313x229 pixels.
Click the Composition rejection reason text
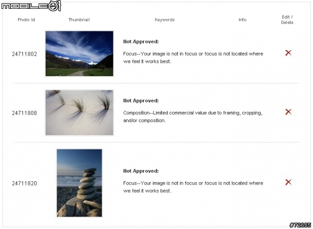193,117
